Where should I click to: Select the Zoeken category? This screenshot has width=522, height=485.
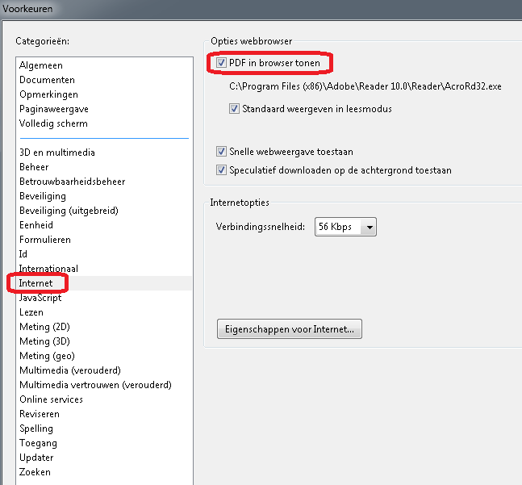coord(35,472)
